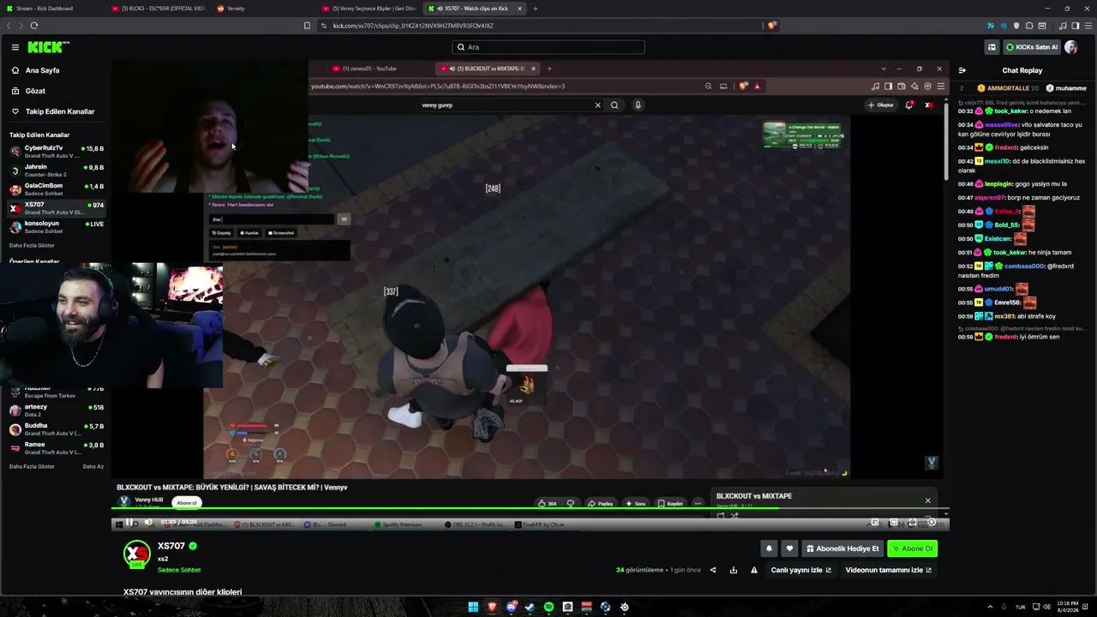Open Takip Edilen Kanallar in the sidebar
The height and width of the screenshot is (617, 1097).
[x=55, y=111]
